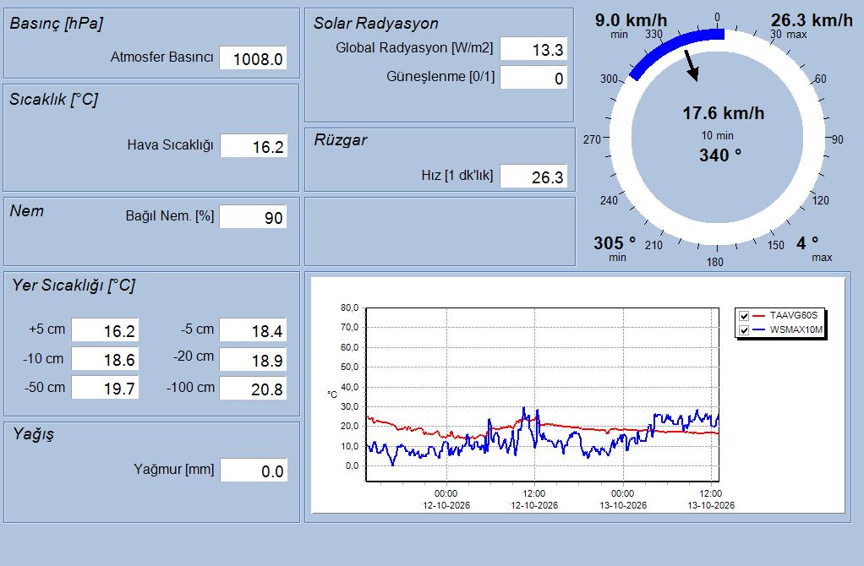Click the 4 ° max direction value
This screenshot has height=566, width=864.
point(807,242)
